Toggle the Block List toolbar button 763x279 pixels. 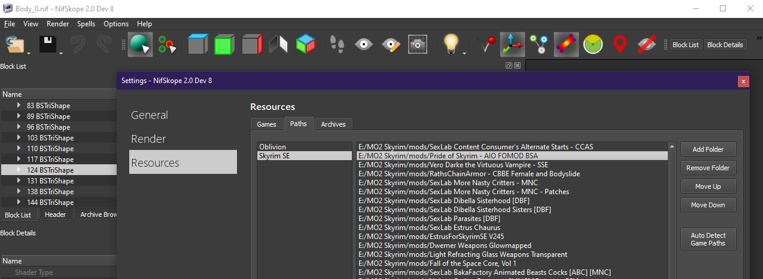[x=685, y=45]
